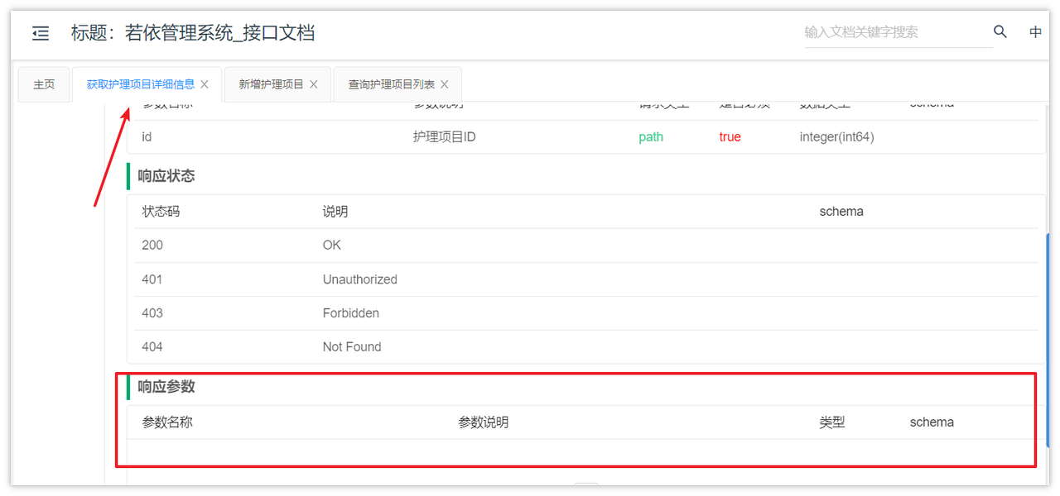Focus the document keyword search field
The image size is (1060, 496).
(x=898, y=32)
